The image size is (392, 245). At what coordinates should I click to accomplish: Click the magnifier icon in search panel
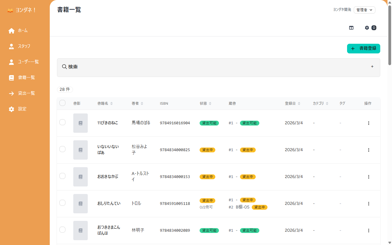[64, 67]
